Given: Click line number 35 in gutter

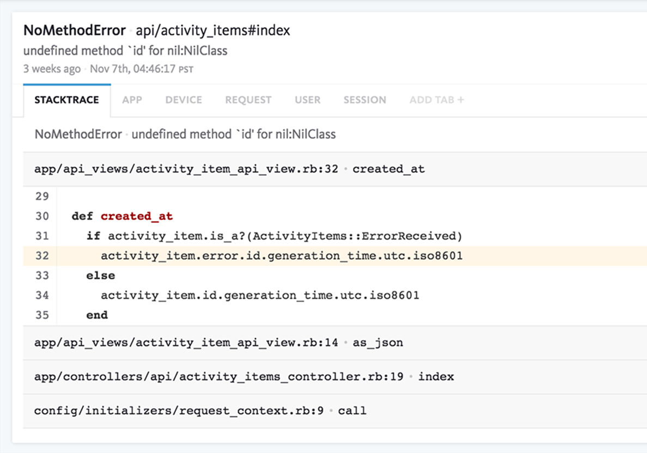Looking at the screenshot, I should pos(42,315).
